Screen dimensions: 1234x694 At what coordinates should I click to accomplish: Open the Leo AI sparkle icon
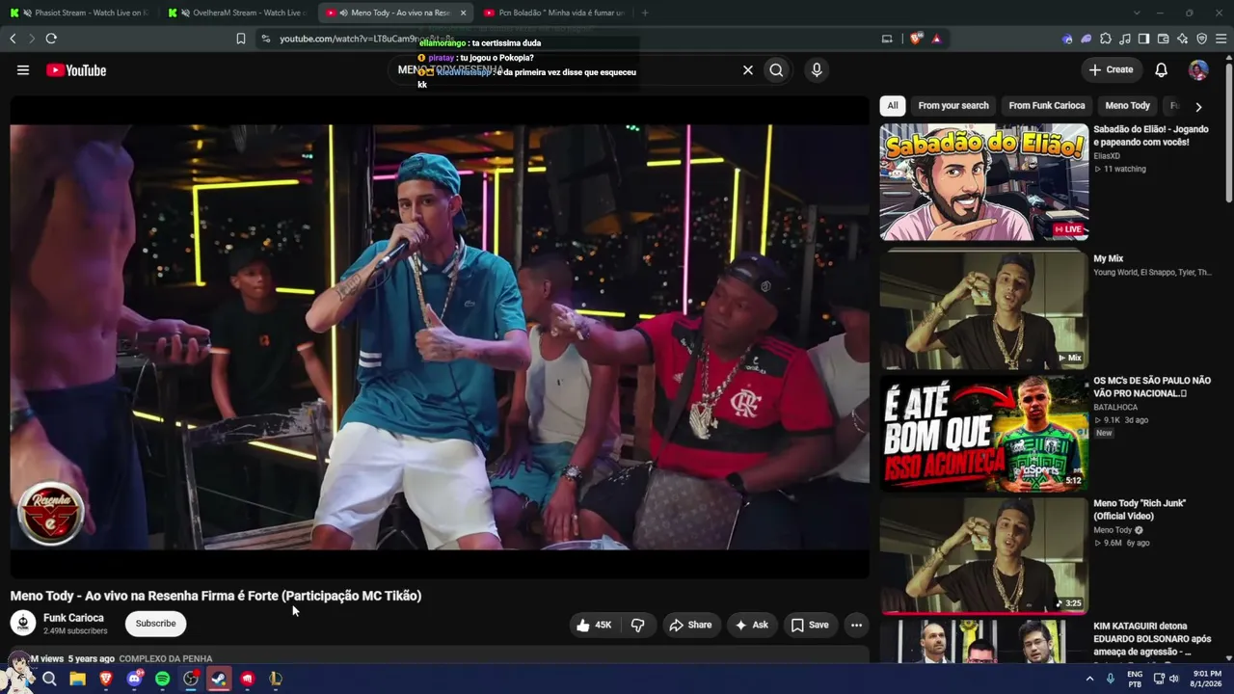[1182, 39]
